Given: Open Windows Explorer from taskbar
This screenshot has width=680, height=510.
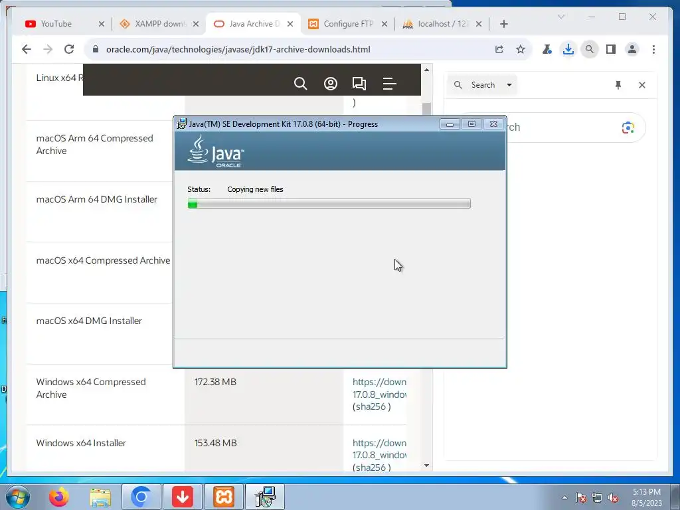Looking at the screenshot, I should click(x=100, y=497).
